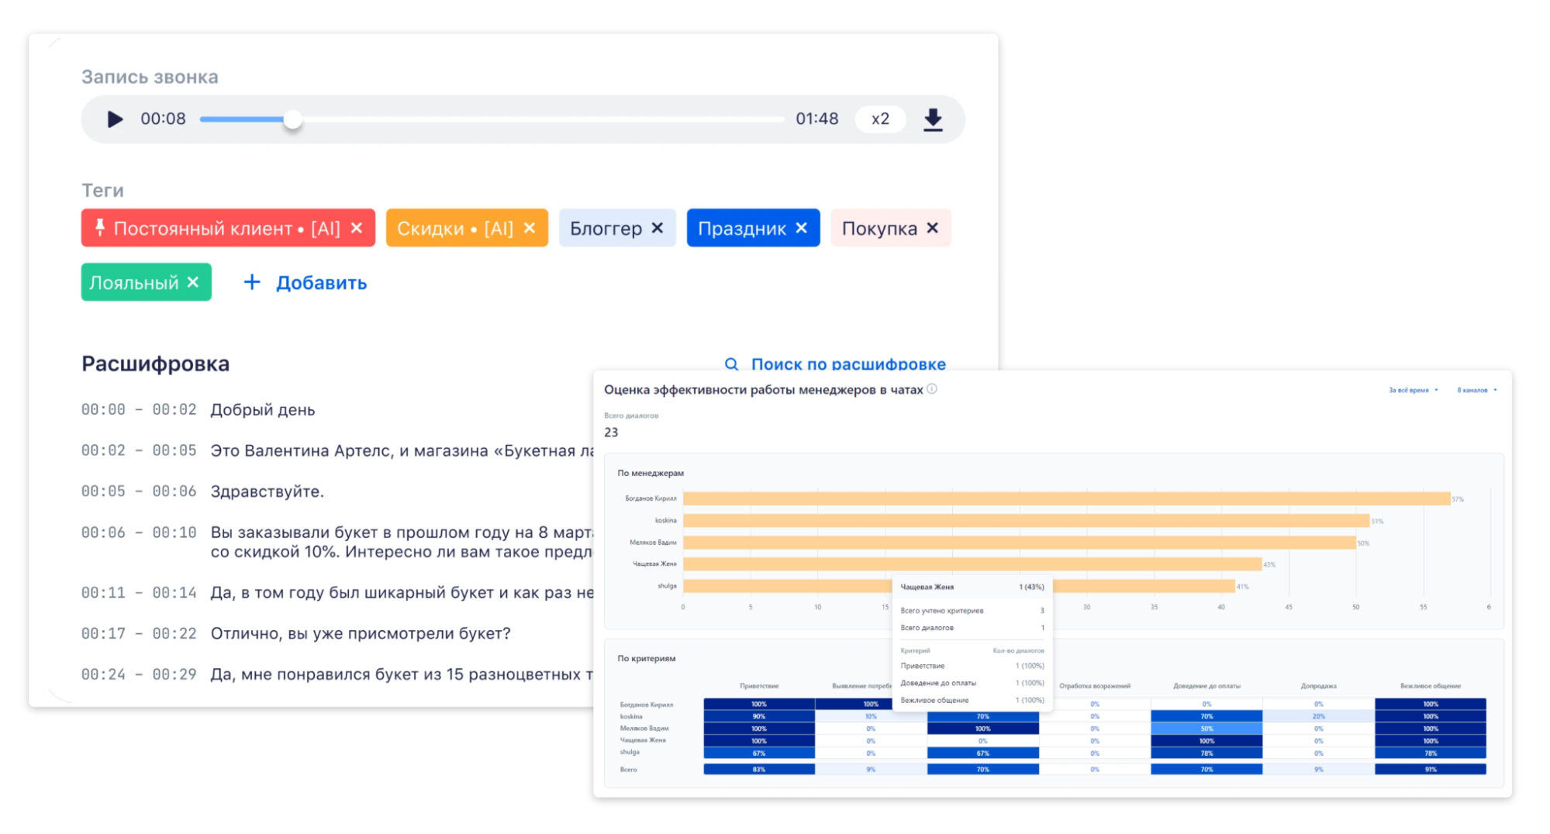
Task: Click the koskina bar in managers chart
Action: (1025, 520)
